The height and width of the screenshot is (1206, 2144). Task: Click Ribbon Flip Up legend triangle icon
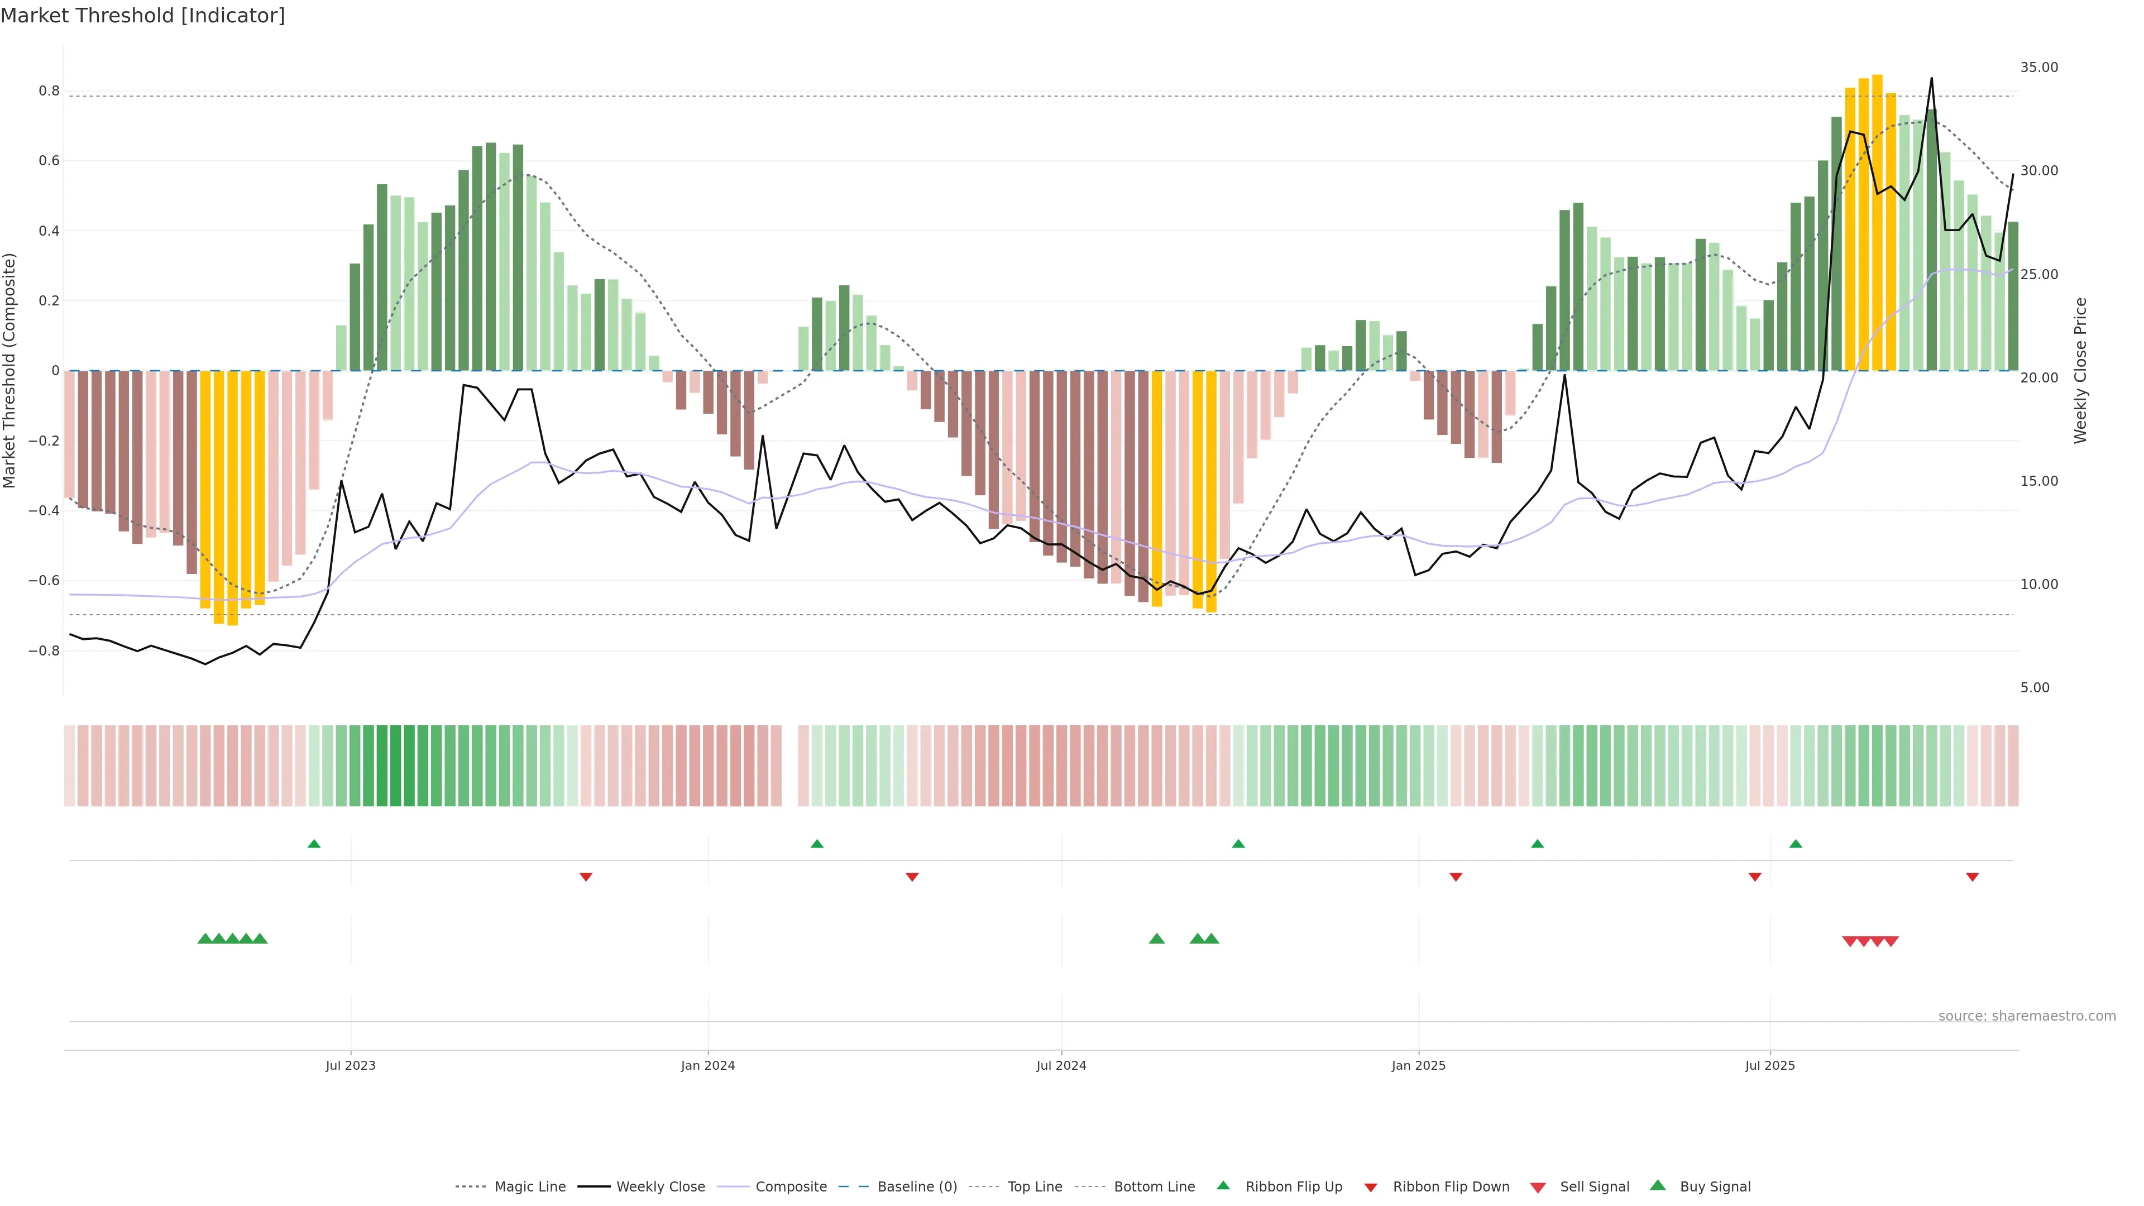[x=1223, y=1186]
